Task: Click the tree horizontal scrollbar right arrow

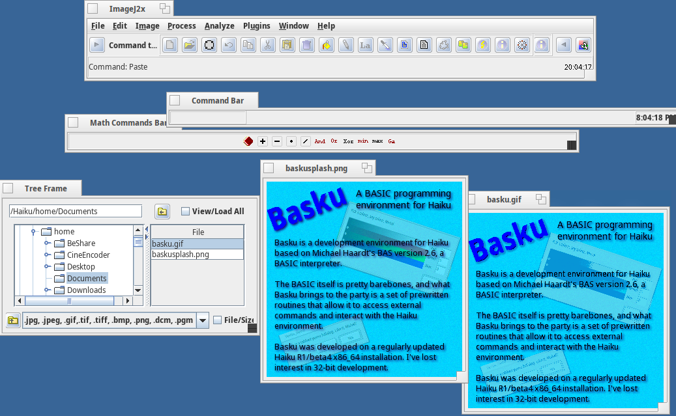Action: pyautogui.click(x=128, y=301)
